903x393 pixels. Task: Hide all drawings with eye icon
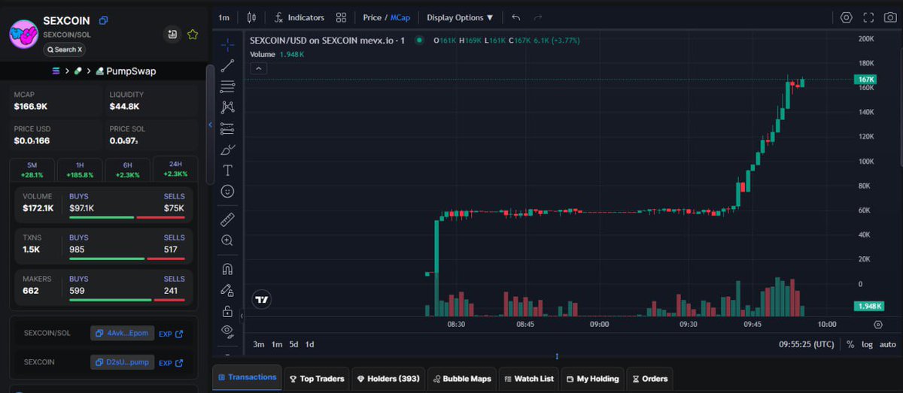tap(227, 331)
